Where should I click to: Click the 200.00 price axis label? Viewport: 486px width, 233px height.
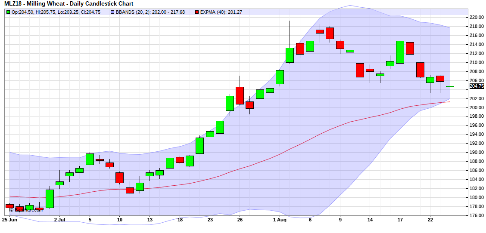click(477, 107)
